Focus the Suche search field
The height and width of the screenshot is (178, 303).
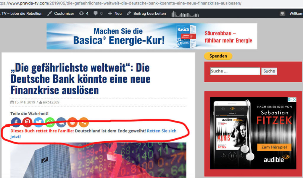pos(235,71)
